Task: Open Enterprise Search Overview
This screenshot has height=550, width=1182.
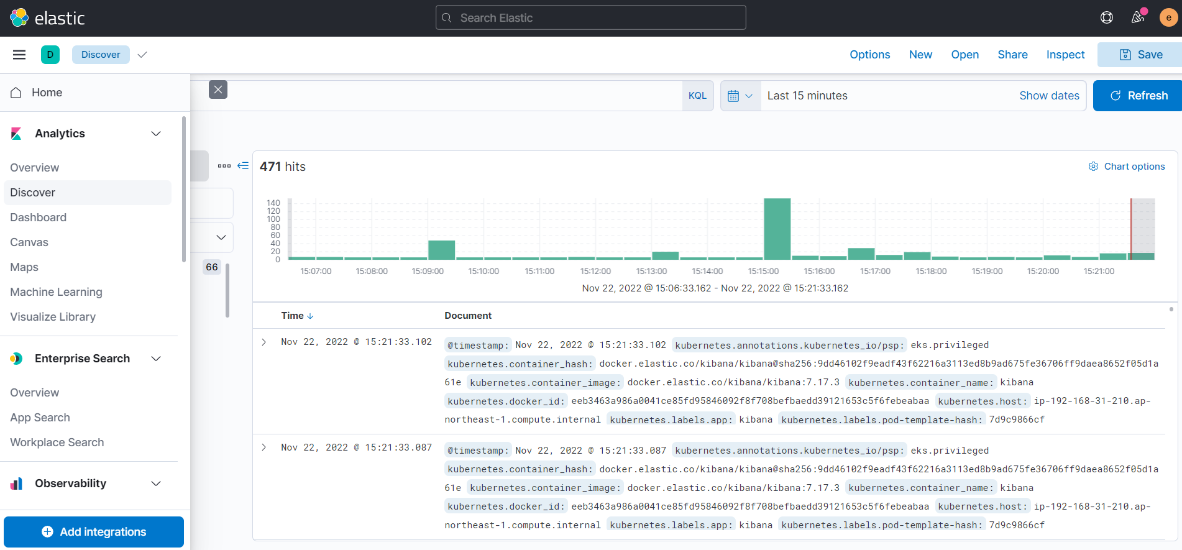Action: [x=35, y=393]
